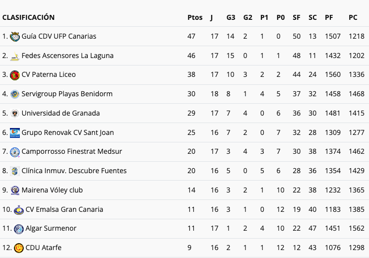
Task: Open the Guía CDV UFP Canarias team link
Action: (59, 37)
